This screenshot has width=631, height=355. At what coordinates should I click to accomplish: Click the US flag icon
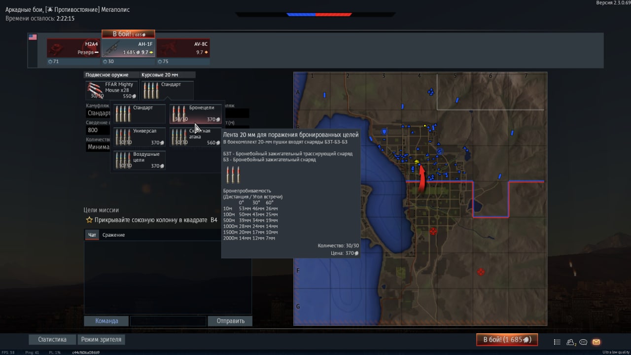(33, 37)
